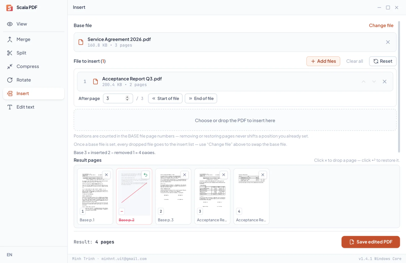Click the 'Result: 4 pages' text
This screenshot has height=263, width=406.
[x=94, y=242]
